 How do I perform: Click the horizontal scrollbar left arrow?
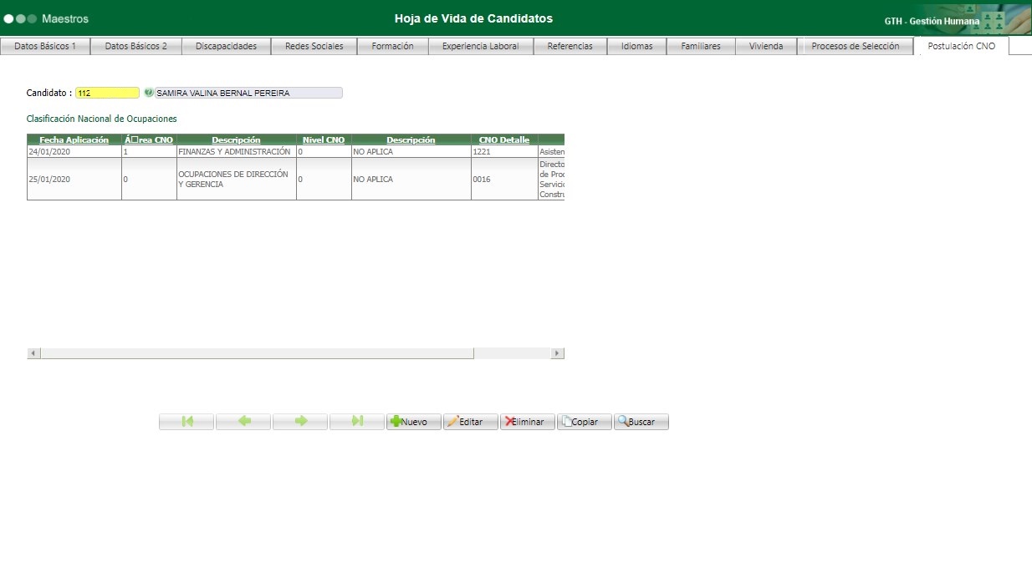tap(33, 353)
